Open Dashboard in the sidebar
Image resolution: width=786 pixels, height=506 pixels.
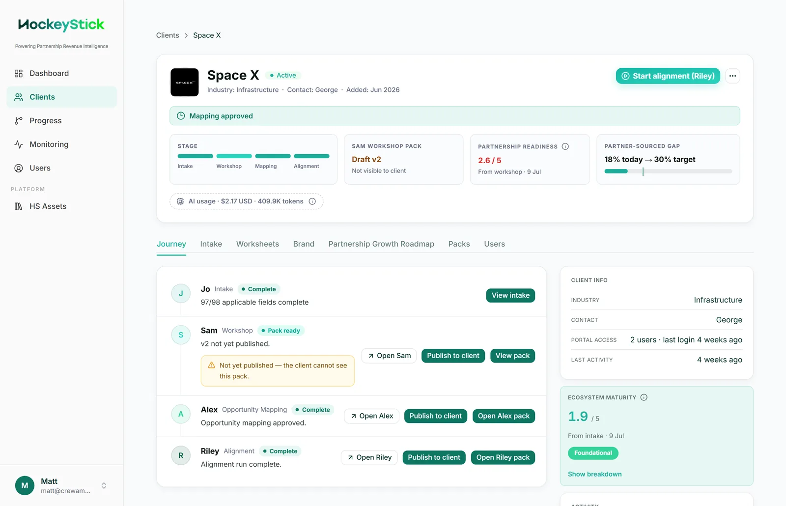click(x=62, y=73)
